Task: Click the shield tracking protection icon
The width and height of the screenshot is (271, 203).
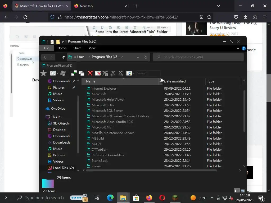Action: pyautogui.click(x=52, y=17)
